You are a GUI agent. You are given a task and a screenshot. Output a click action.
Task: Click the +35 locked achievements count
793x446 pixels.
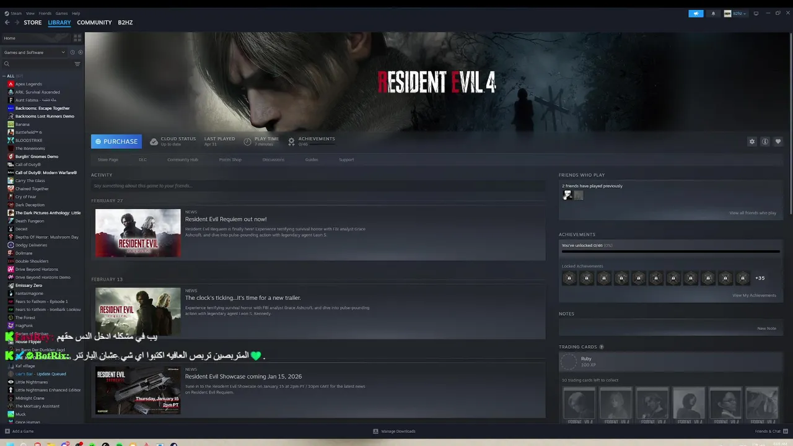tap(760, 278)
